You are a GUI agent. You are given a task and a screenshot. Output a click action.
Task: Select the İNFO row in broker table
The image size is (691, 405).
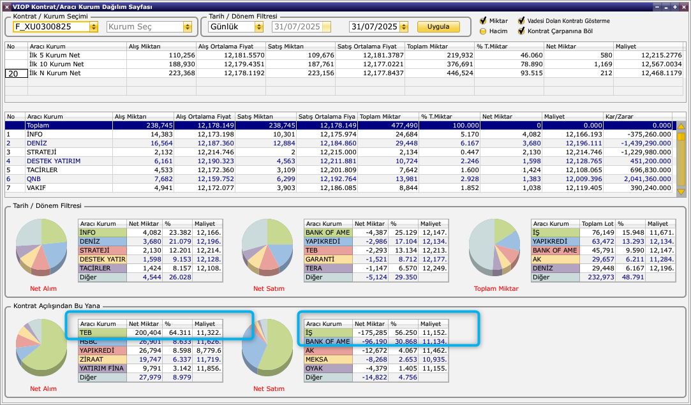point(338,135)
